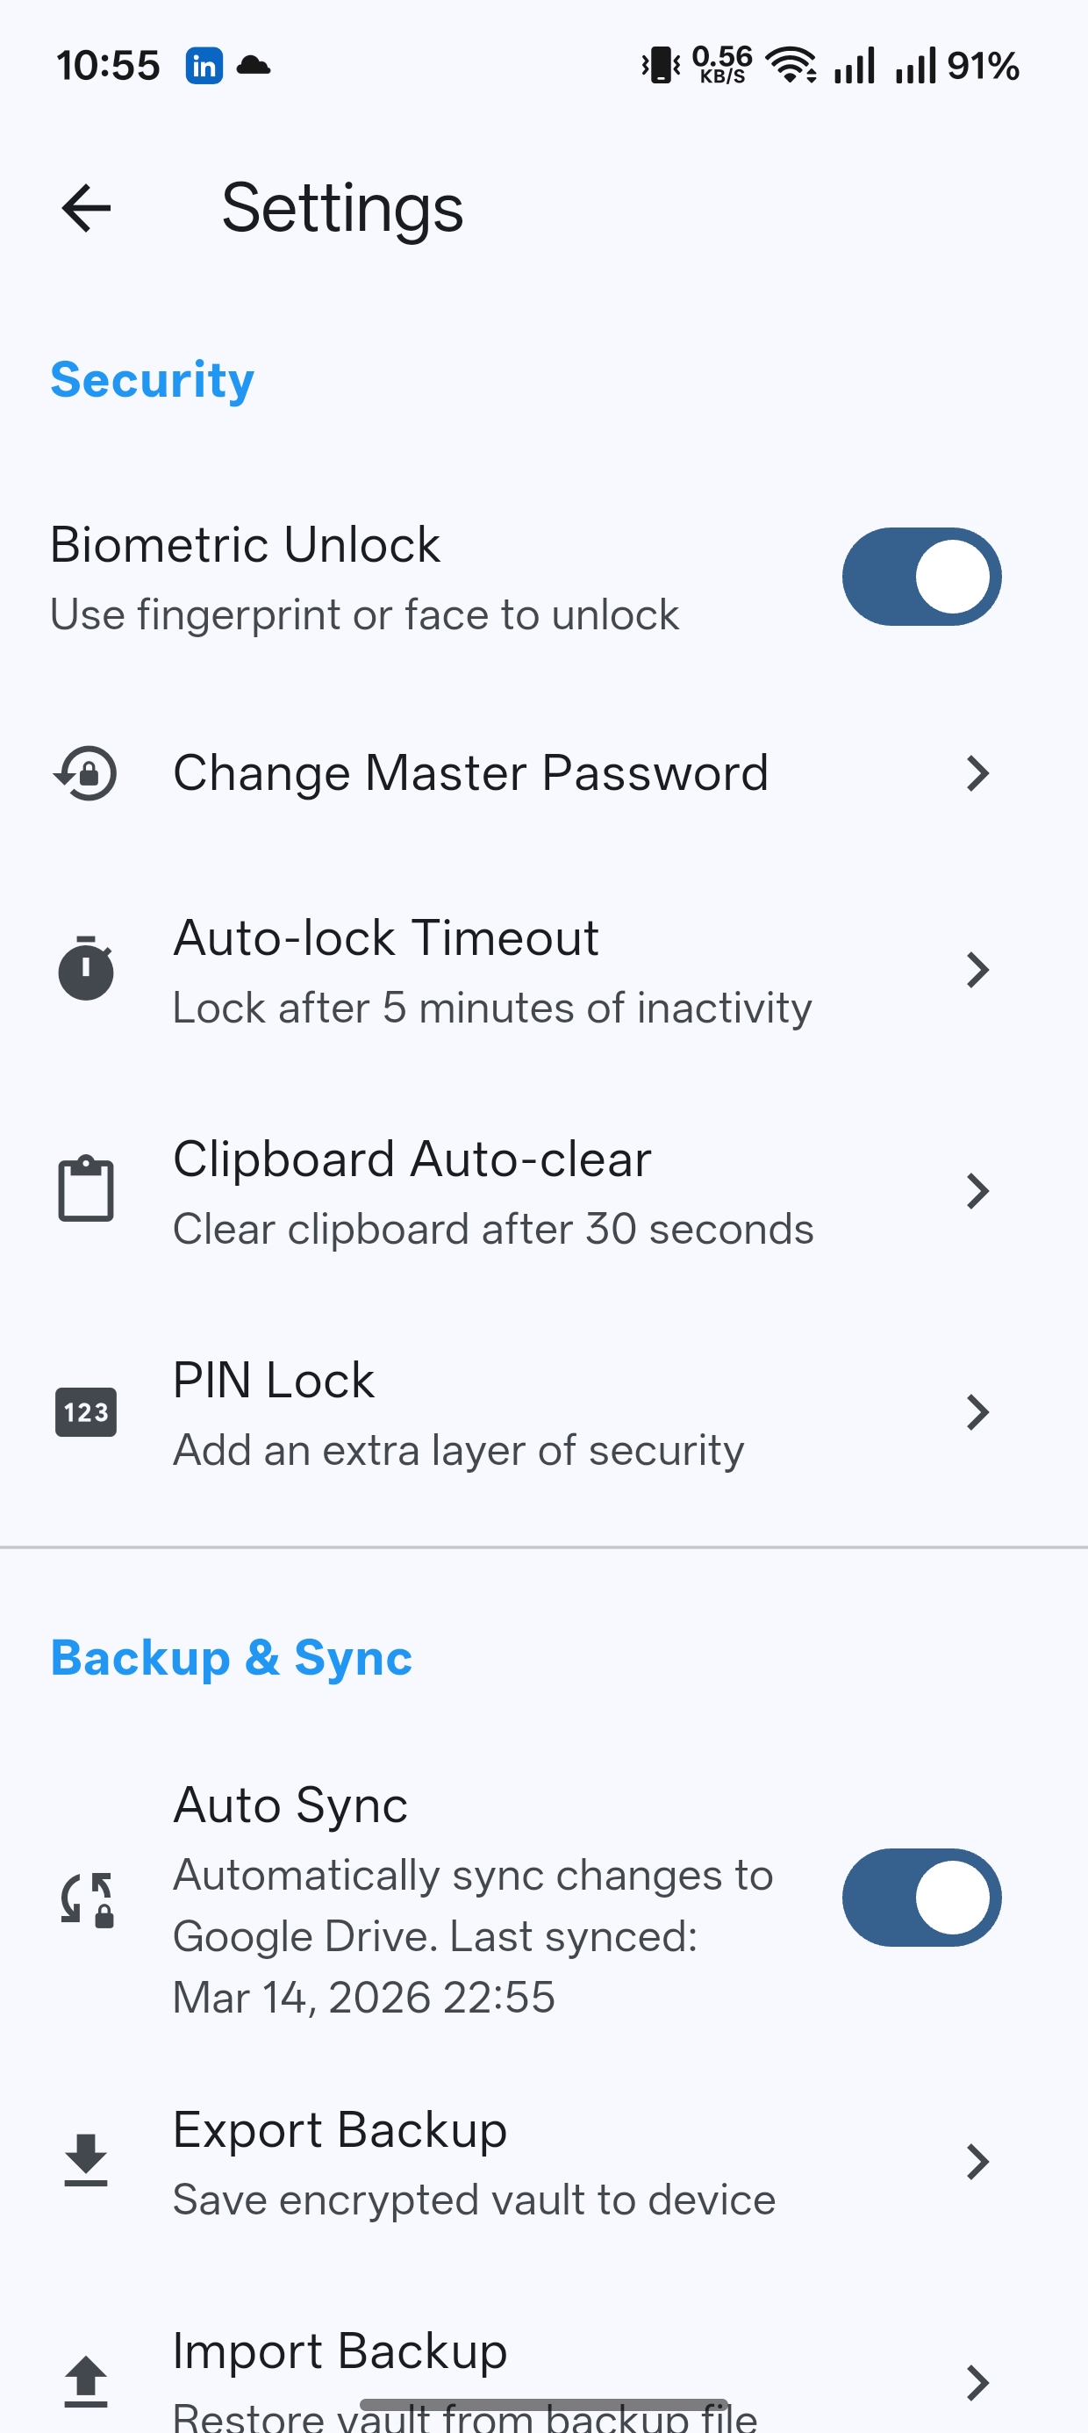Select the Auto-lock Timeout setting label

[385, 938]
